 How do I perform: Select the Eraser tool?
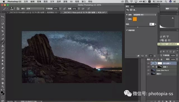point(3,53)
